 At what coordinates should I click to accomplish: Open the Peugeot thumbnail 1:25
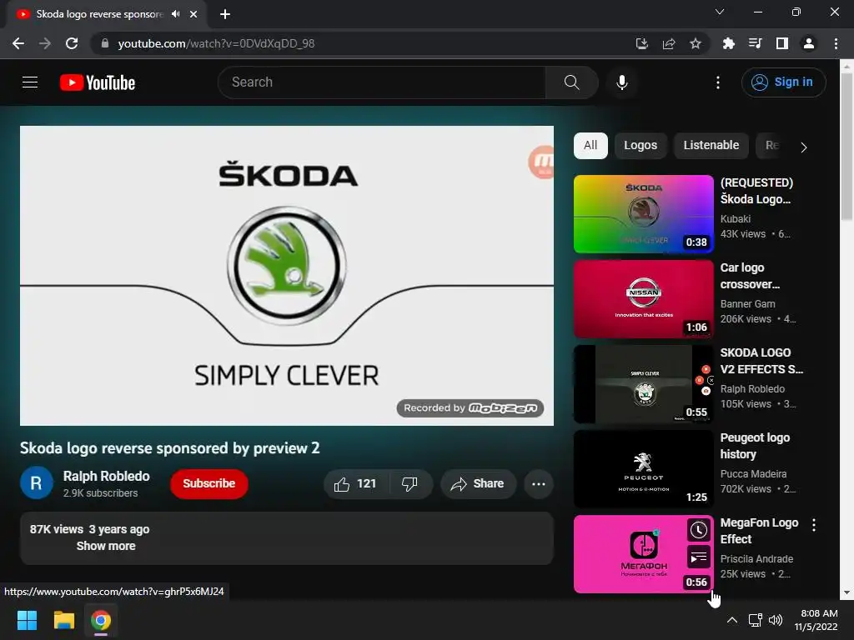(x=643, y=469)
